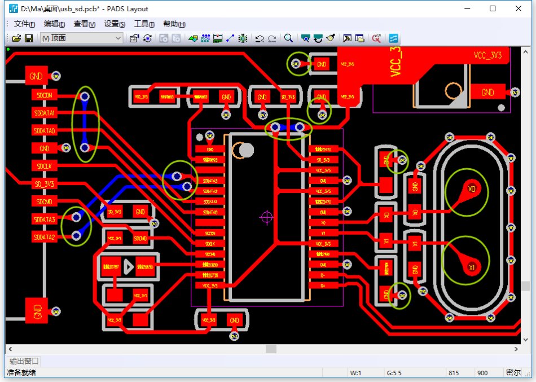536x382 pixels.
Task: Open the properties icon in the toolbar
Action: (x=134, y=38)
